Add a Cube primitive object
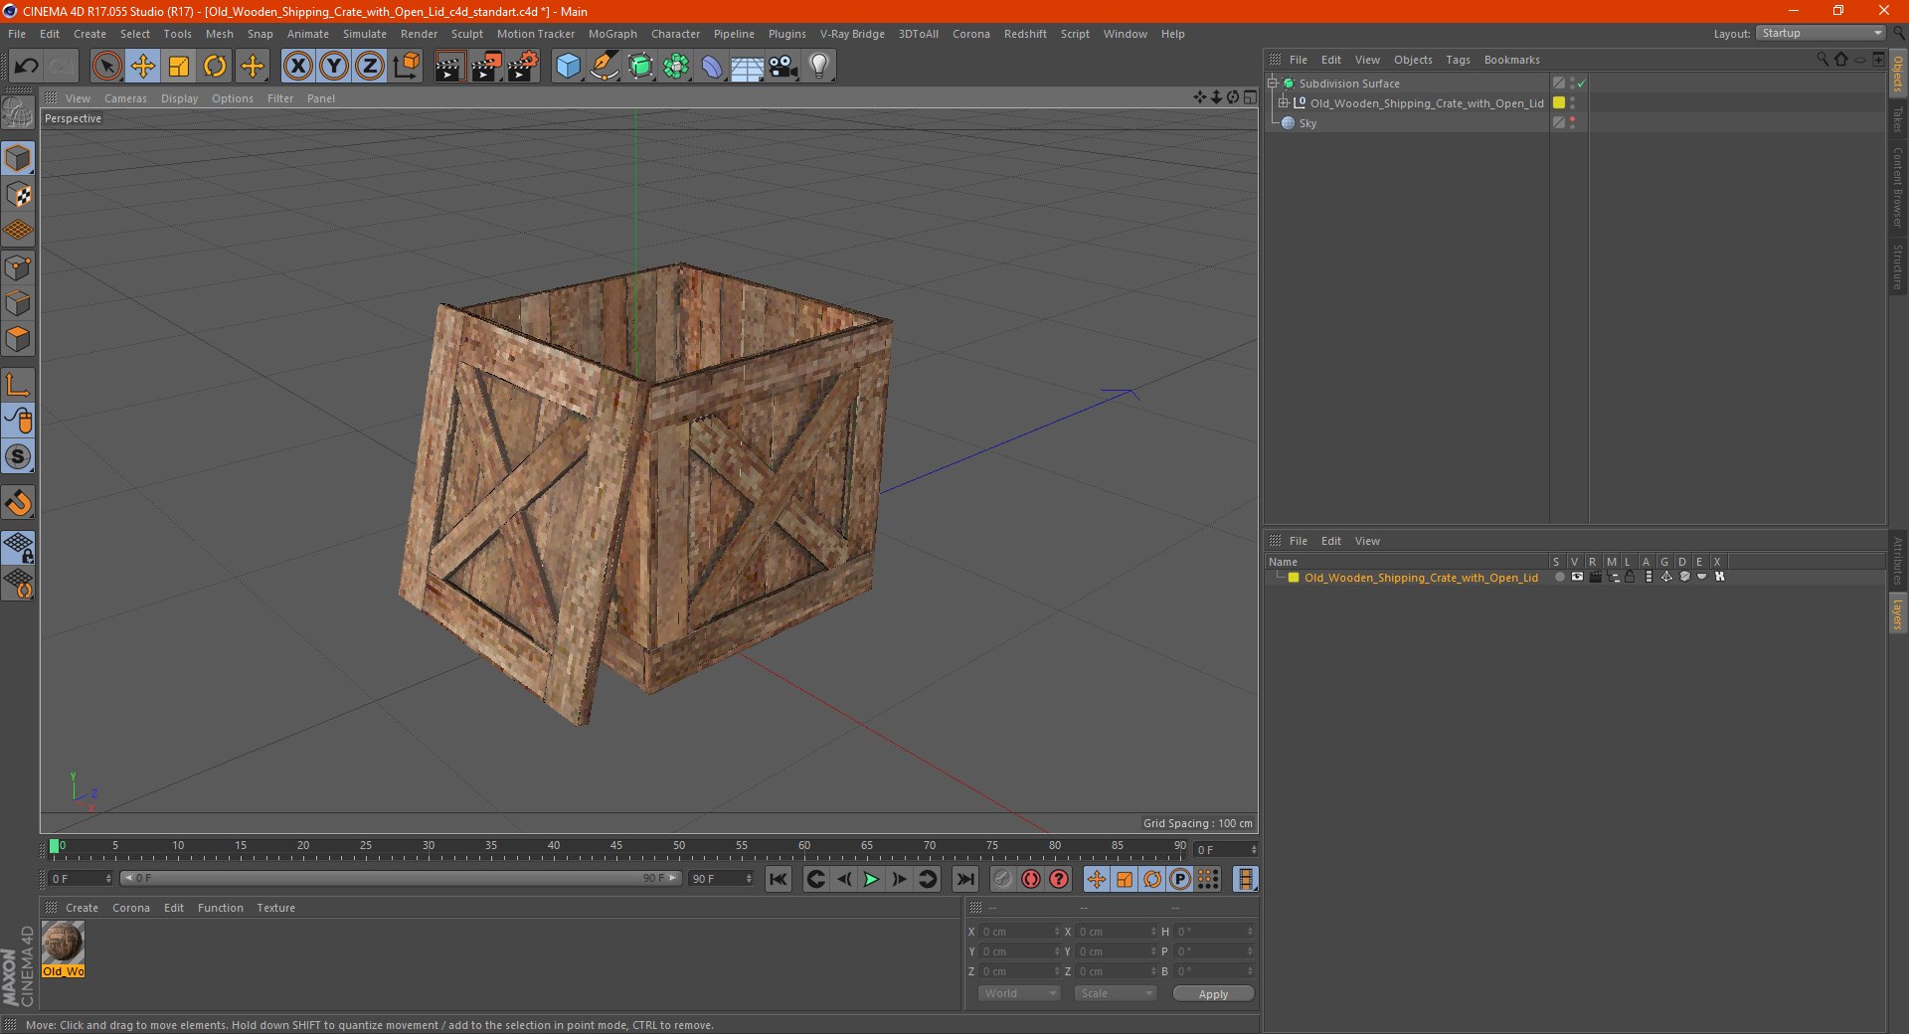Image resolution: width=1909 pixels, height=1034 pixels. (x=568, y=67)
